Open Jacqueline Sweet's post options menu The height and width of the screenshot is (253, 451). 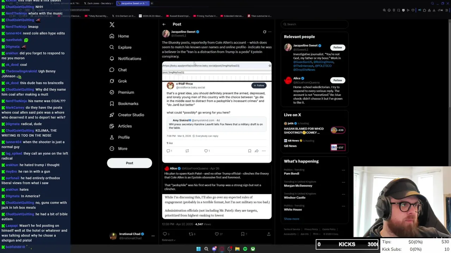(270, 32)
